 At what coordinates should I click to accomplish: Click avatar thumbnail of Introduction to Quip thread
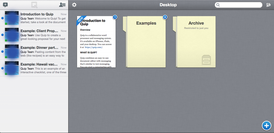[x=12, y=18]
